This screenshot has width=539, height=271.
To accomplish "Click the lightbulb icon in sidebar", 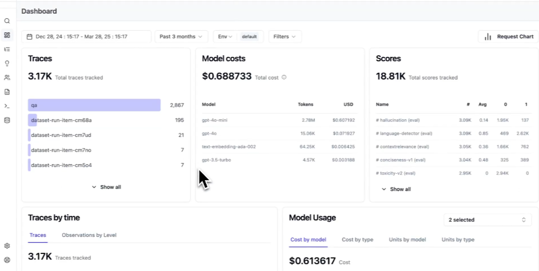I will click(x=7, y=64).
